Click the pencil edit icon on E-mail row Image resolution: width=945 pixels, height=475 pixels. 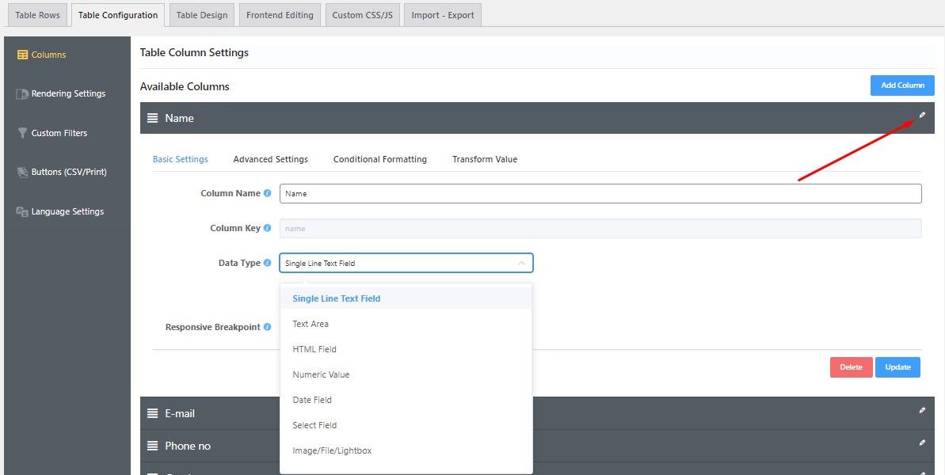[x=921, y=410]
